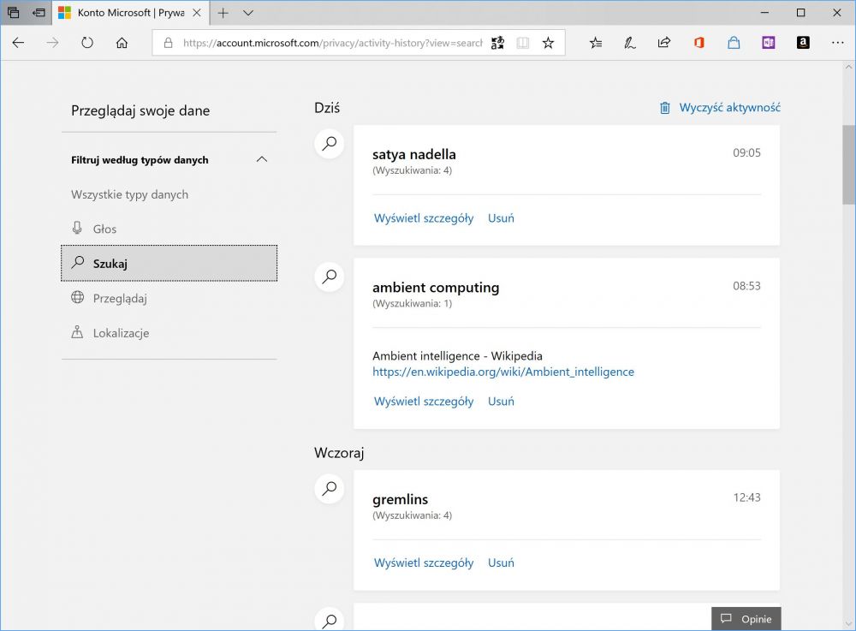Click the gremlins search title

click(400, 499)
